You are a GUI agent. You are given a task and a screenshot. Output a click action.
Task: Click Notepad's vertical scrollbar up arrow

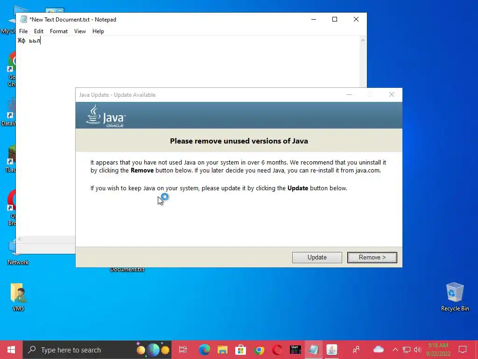[363, 40]
